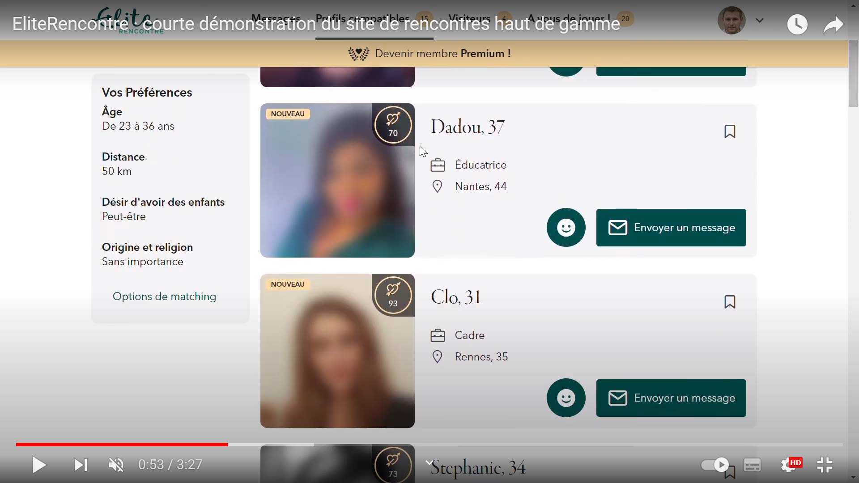The width and height of the screenshot is (859, 483).
Task: Click the YouTube Watch Later clock icon
Action: [x=797, y=25]
